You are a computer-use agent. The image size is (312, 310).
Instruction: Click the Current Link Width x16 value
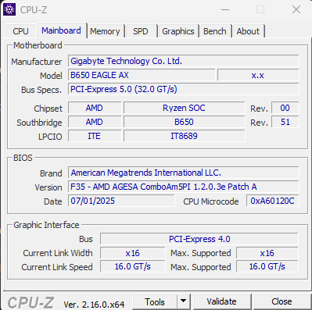coord(132,253)
